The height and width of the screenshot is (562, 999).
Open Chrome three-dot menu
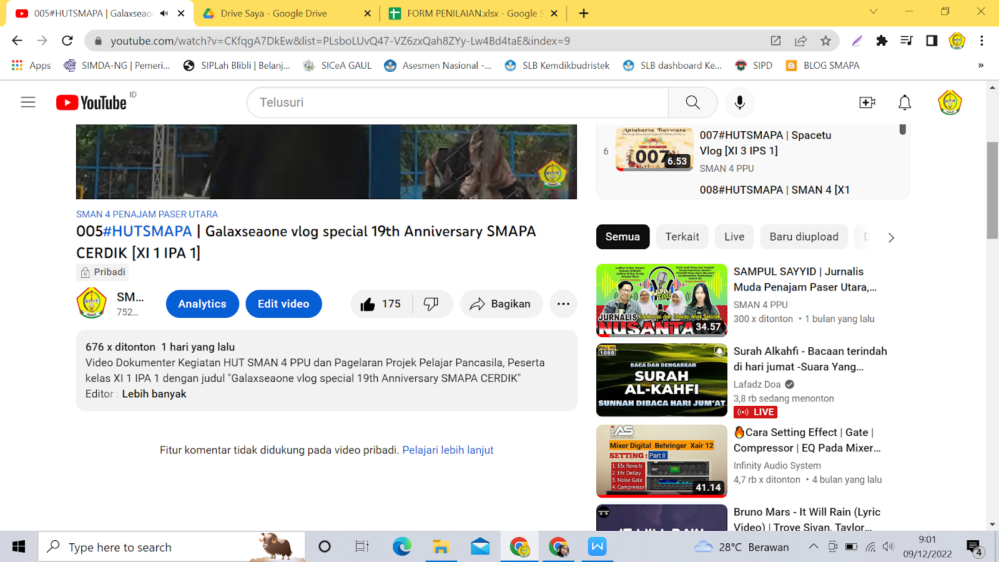(982, 41)
